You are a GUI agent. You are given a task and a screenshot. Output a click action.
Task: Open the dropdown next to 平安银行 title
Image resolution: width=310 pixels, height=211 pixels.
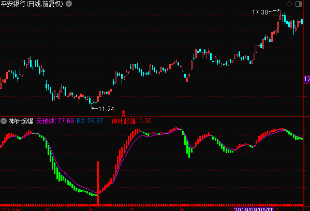coord(69,4)
